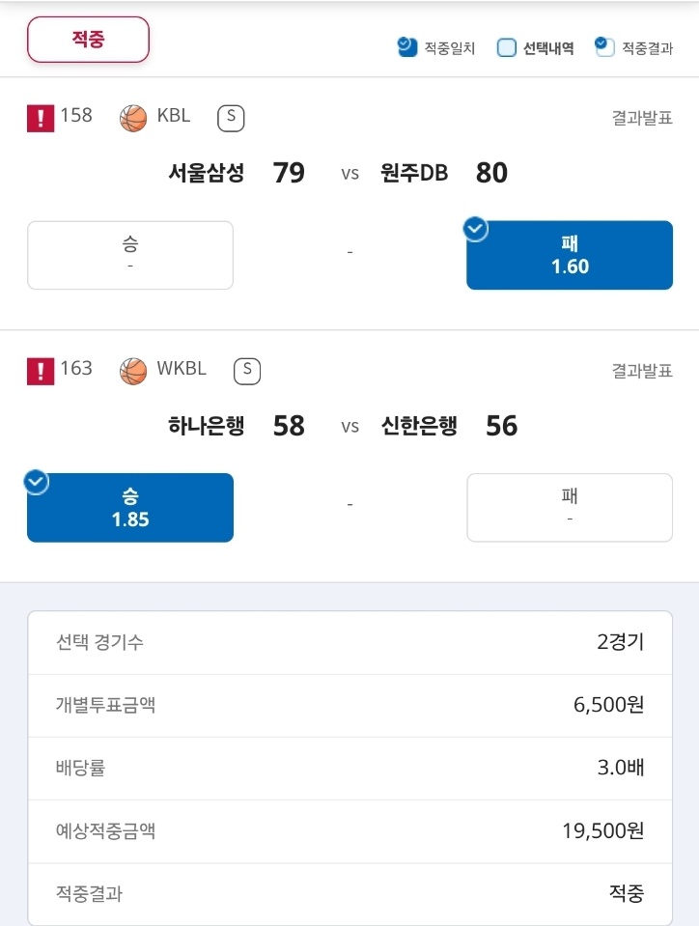Click checkmark badge on 패 1.60 button
699x926 pixels.
click(476, 229)
